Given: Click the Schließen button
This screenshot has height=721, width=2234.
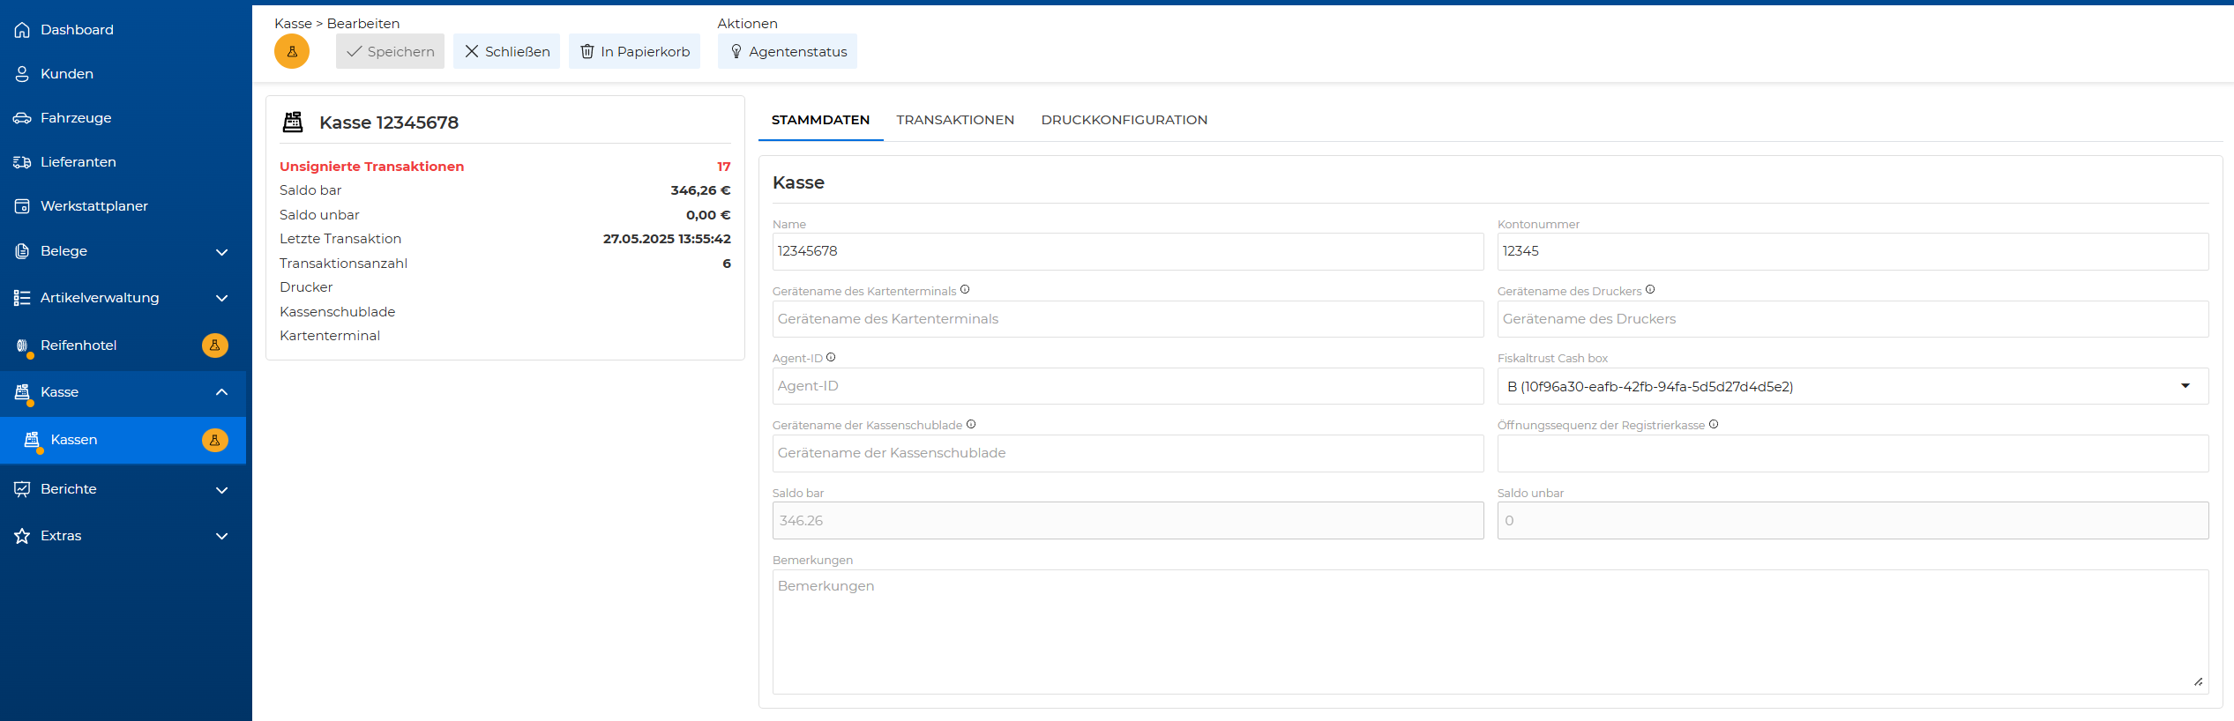Looking at the screenshot, I should click(x=506, y=51).
